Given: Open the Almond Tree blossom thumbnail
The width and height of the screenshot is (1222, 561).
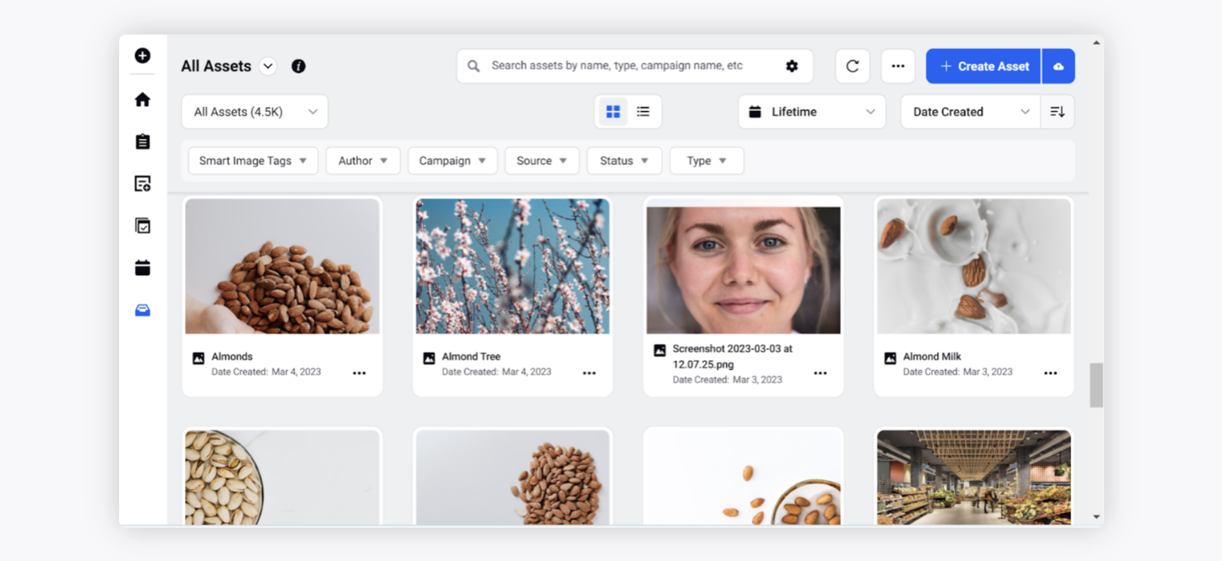Looking at the screenshot, I should [x=512, y=266].
